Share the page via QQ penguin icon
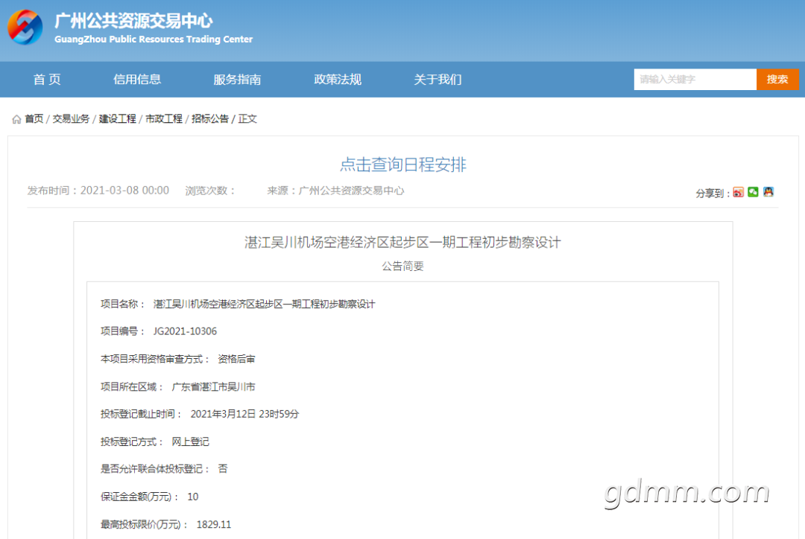The image size is (805, 539). click(x=768, y=192)
